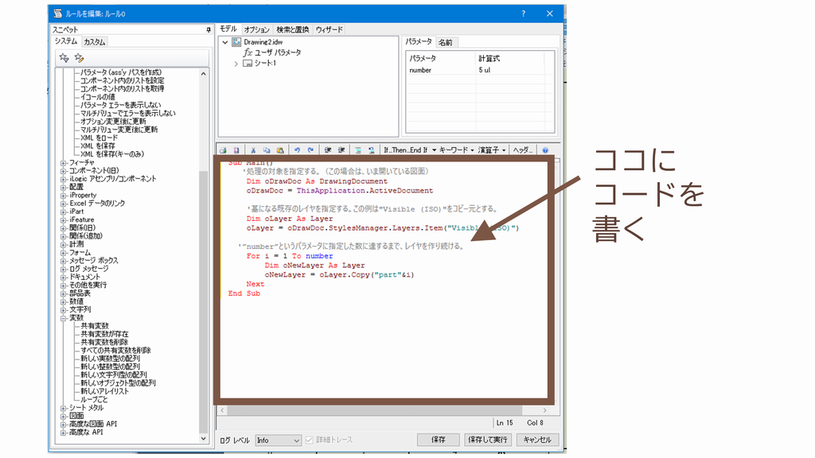Click the 保存して実行 button

click(487, 440)
